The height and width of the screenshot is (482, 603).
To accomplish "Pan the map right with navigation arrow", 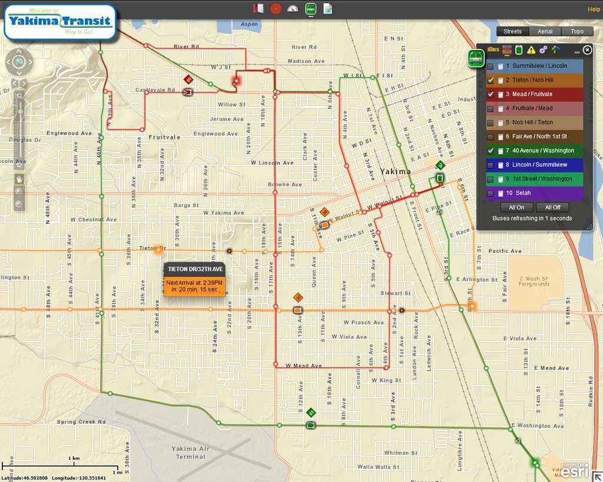I will pyautogui.click(x=29, y=62).
